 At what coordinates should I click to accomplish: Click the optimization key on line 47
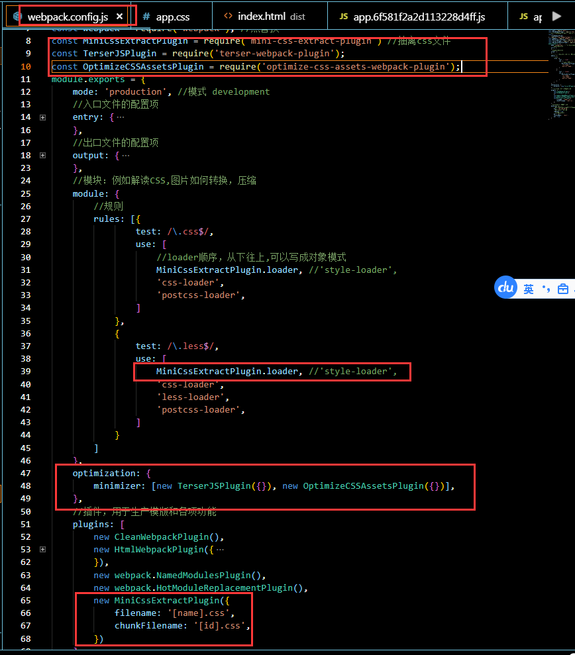coord(103,474)
